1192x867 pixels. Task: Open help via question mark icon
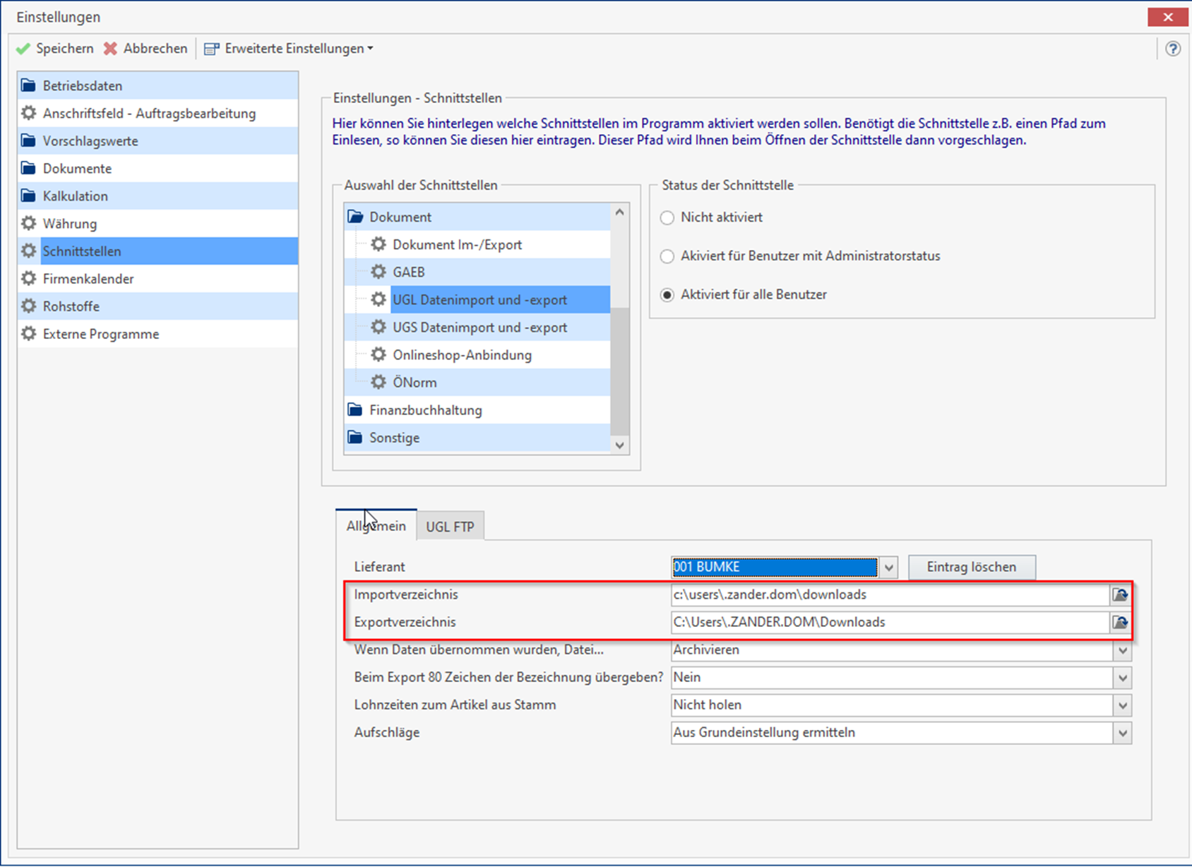(1172, 49)
